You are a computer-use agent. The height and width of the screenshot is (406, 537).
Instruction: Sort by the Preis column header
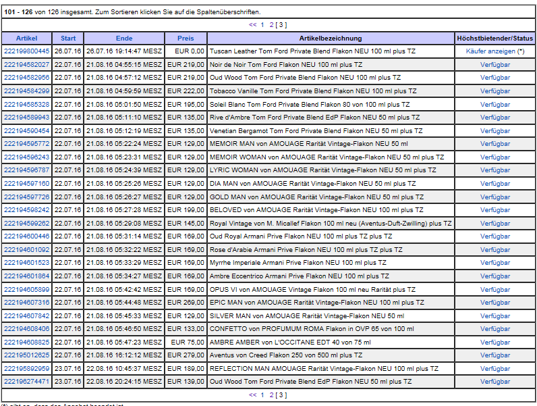coord(186,39)
